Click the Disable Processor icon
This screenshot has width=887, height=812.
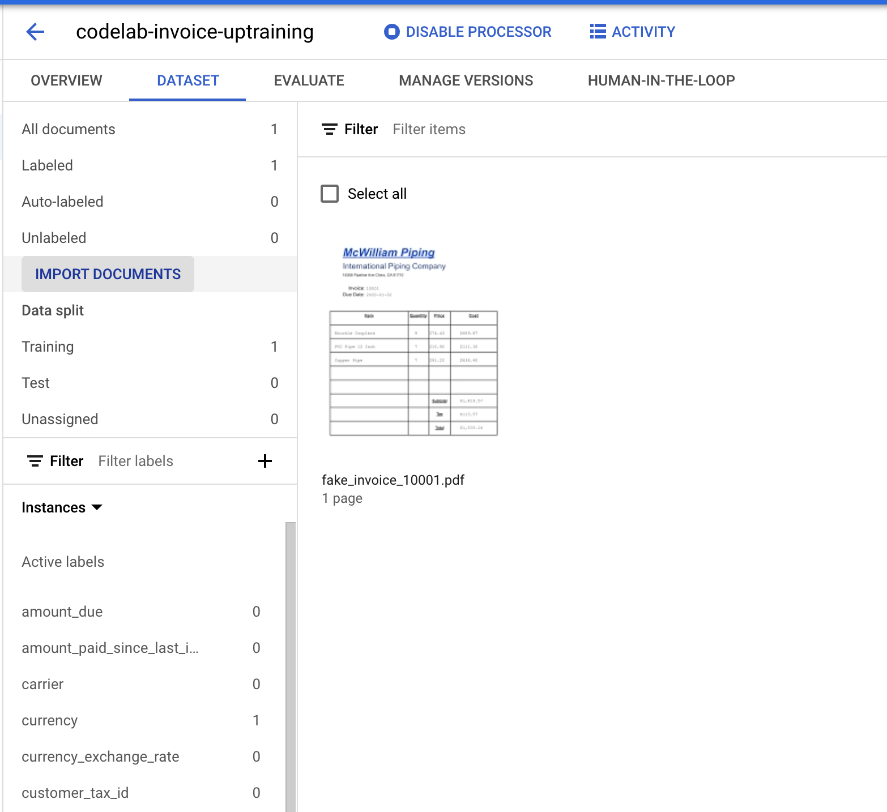tap(391, 32)
